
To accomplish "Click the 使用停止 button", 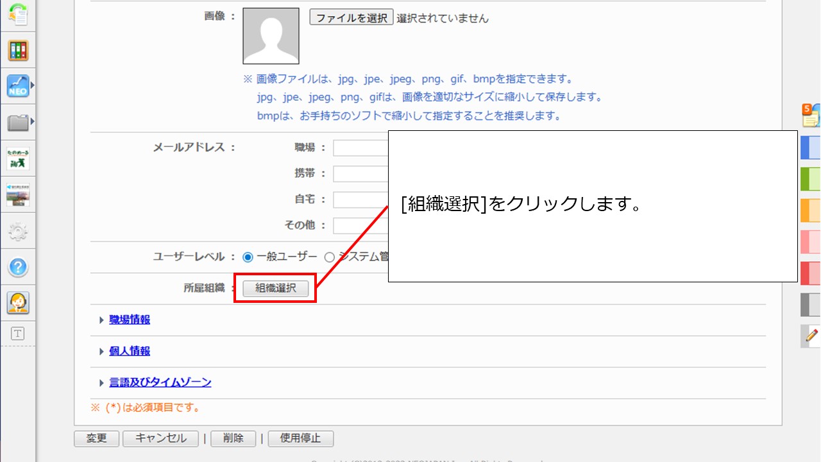I will (301, 439).
